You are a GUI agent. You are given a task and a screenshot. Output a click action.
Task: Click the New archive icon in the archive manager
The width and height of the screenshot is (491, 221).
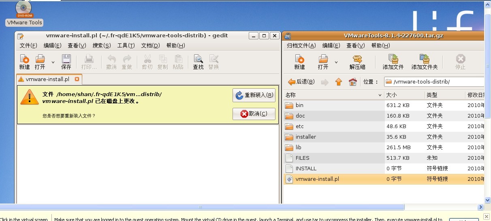click(299, 62)
